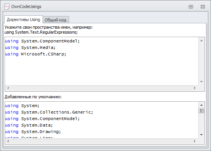Click the default usings scrollbar thumb

[x=201, y=111]
